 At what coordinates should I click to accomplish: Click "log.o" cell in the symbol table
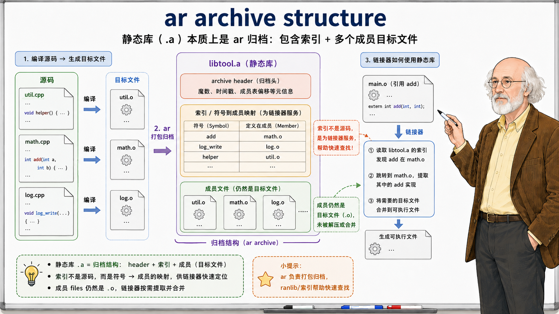tap(273, 147)
